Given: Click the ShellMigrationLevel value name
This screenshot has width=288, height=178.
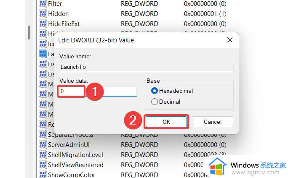Looking at the screenshot, I should pyautogui.click(x=75, y=155).
